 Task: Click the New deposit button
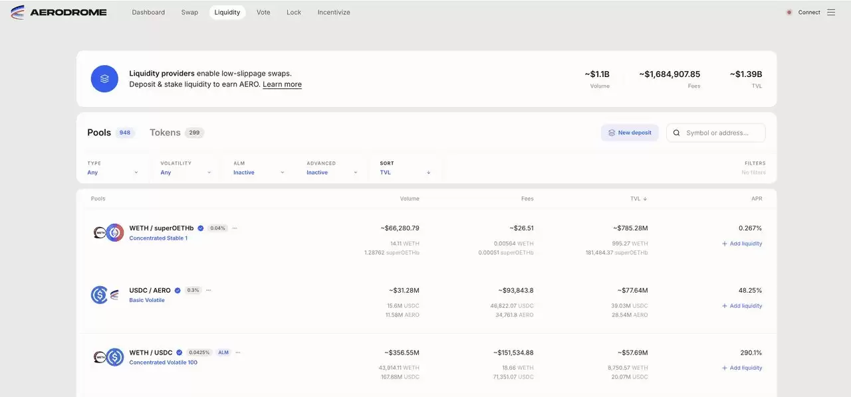[630, 132]
